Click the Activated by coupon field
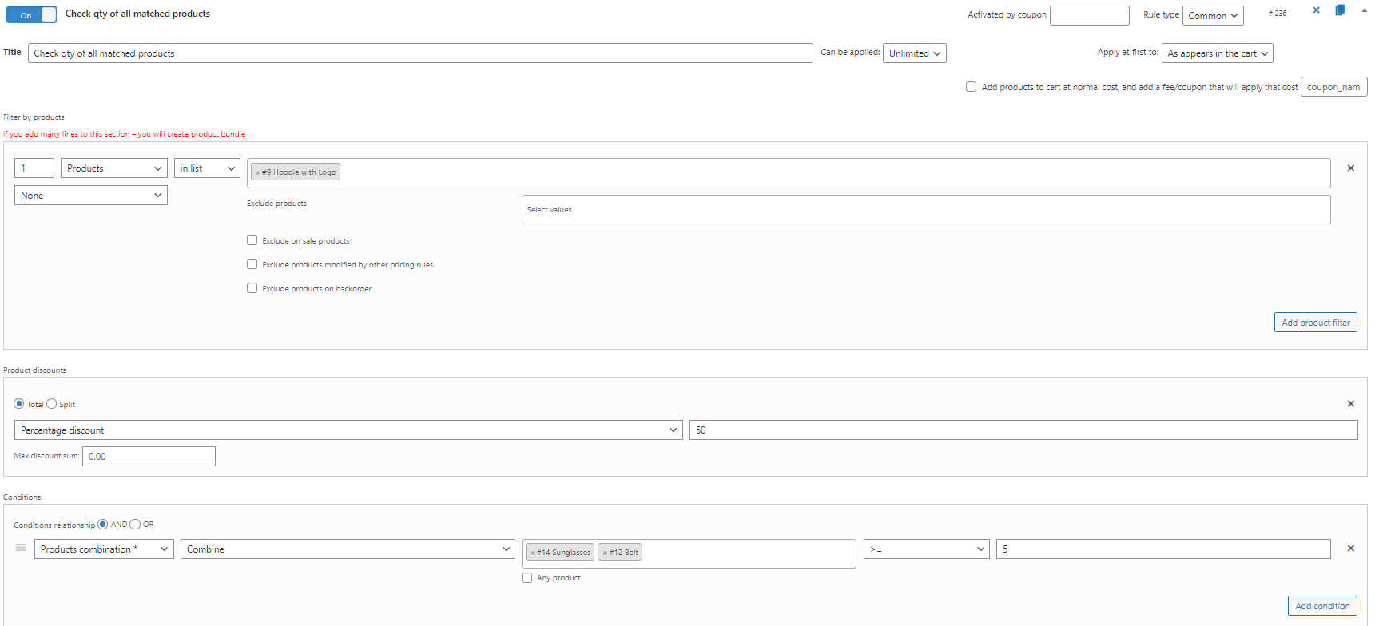The image size is (1375, 626). (1089, 15)
